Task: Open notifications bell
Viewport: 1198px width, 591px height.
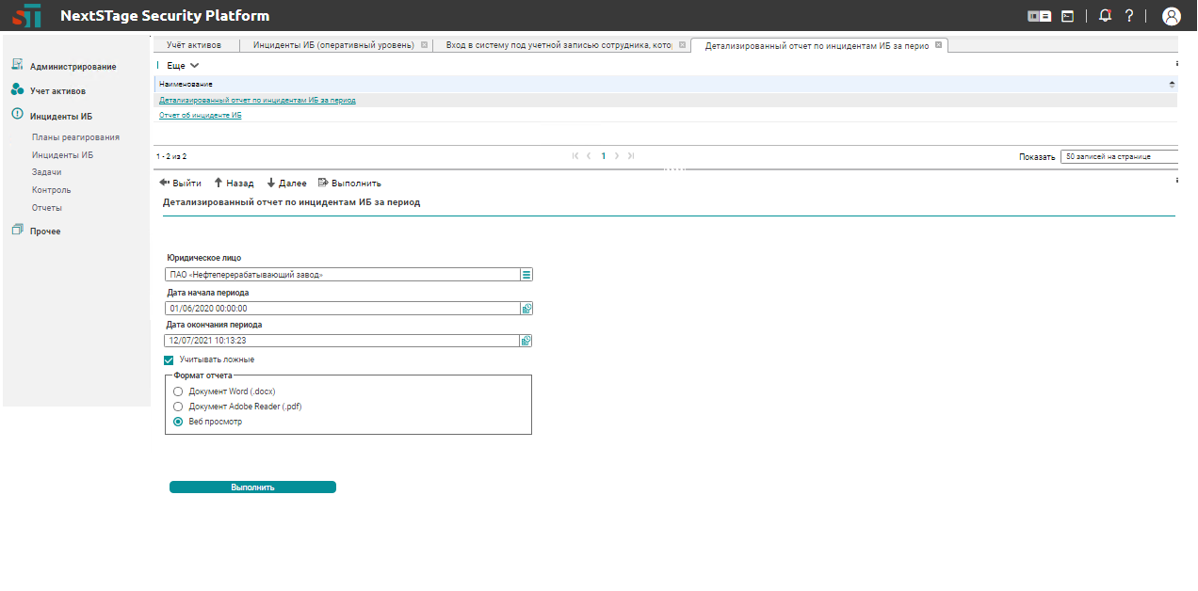Action: (x=1106, y=15)
